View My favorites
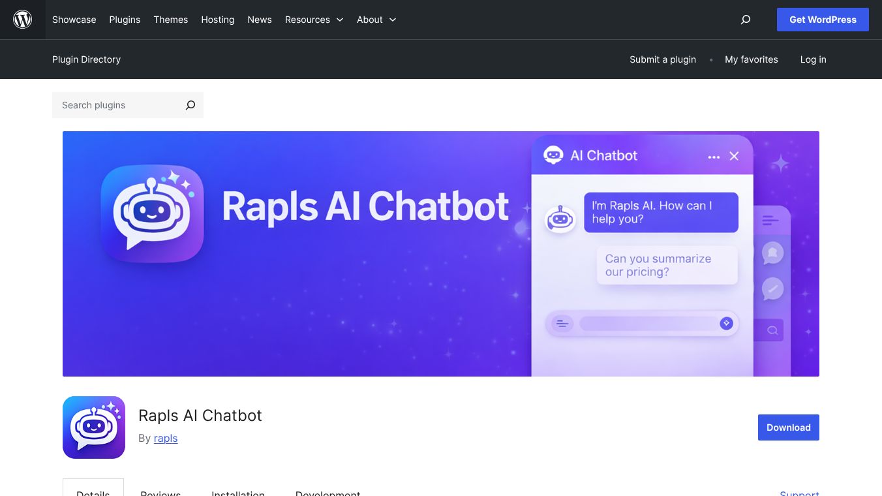 coord(752,59)
